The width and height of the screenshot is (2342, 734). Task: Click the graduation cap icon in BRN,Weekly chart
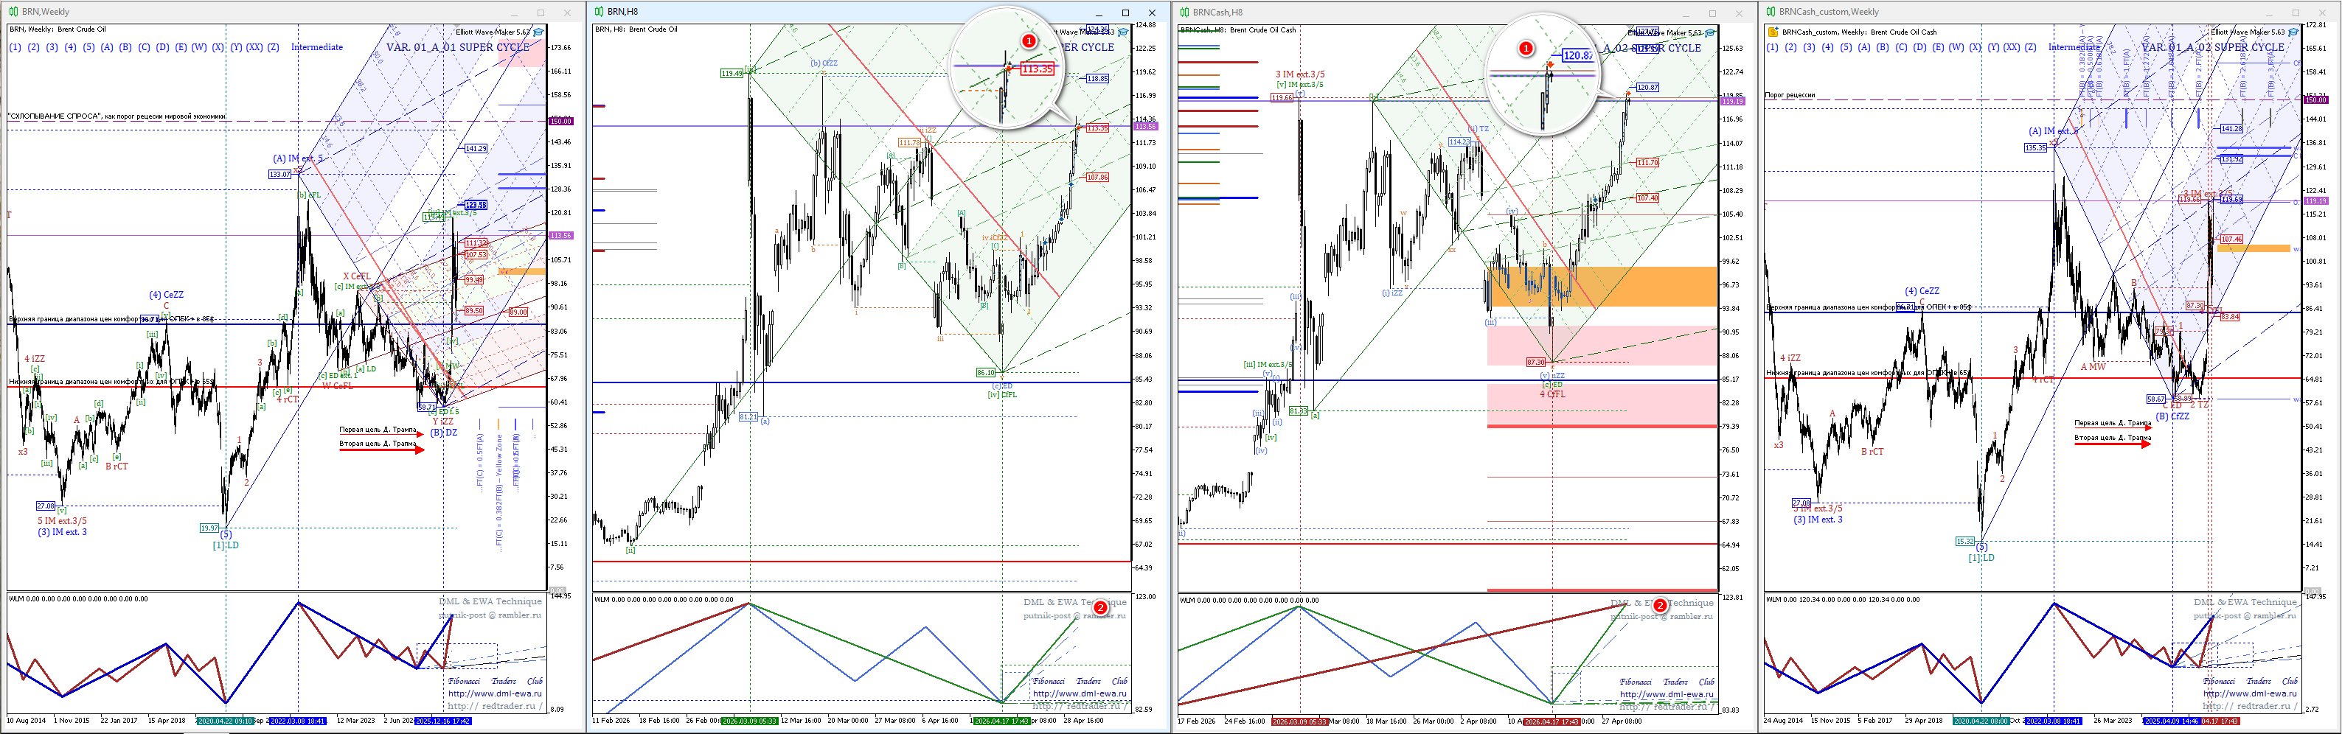[x=538, y=32]
